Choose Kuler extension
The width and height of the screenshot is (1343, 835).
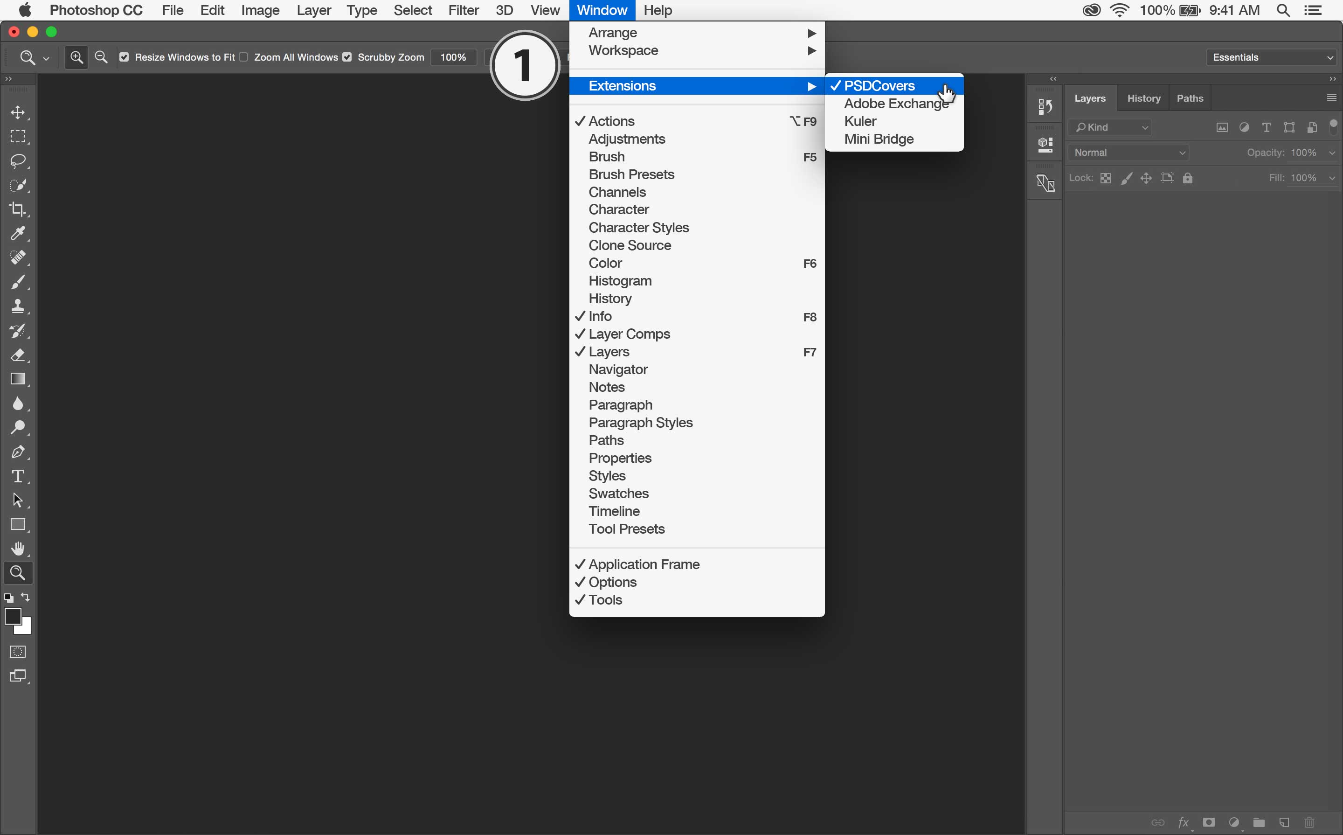[x=893, y=121]
